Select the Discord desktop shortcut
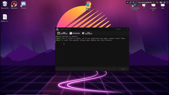 click(x=24, y=5)
